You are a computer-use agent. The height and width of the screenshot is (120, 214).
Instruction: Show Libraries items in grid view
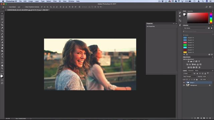click(x=209, y=28)
